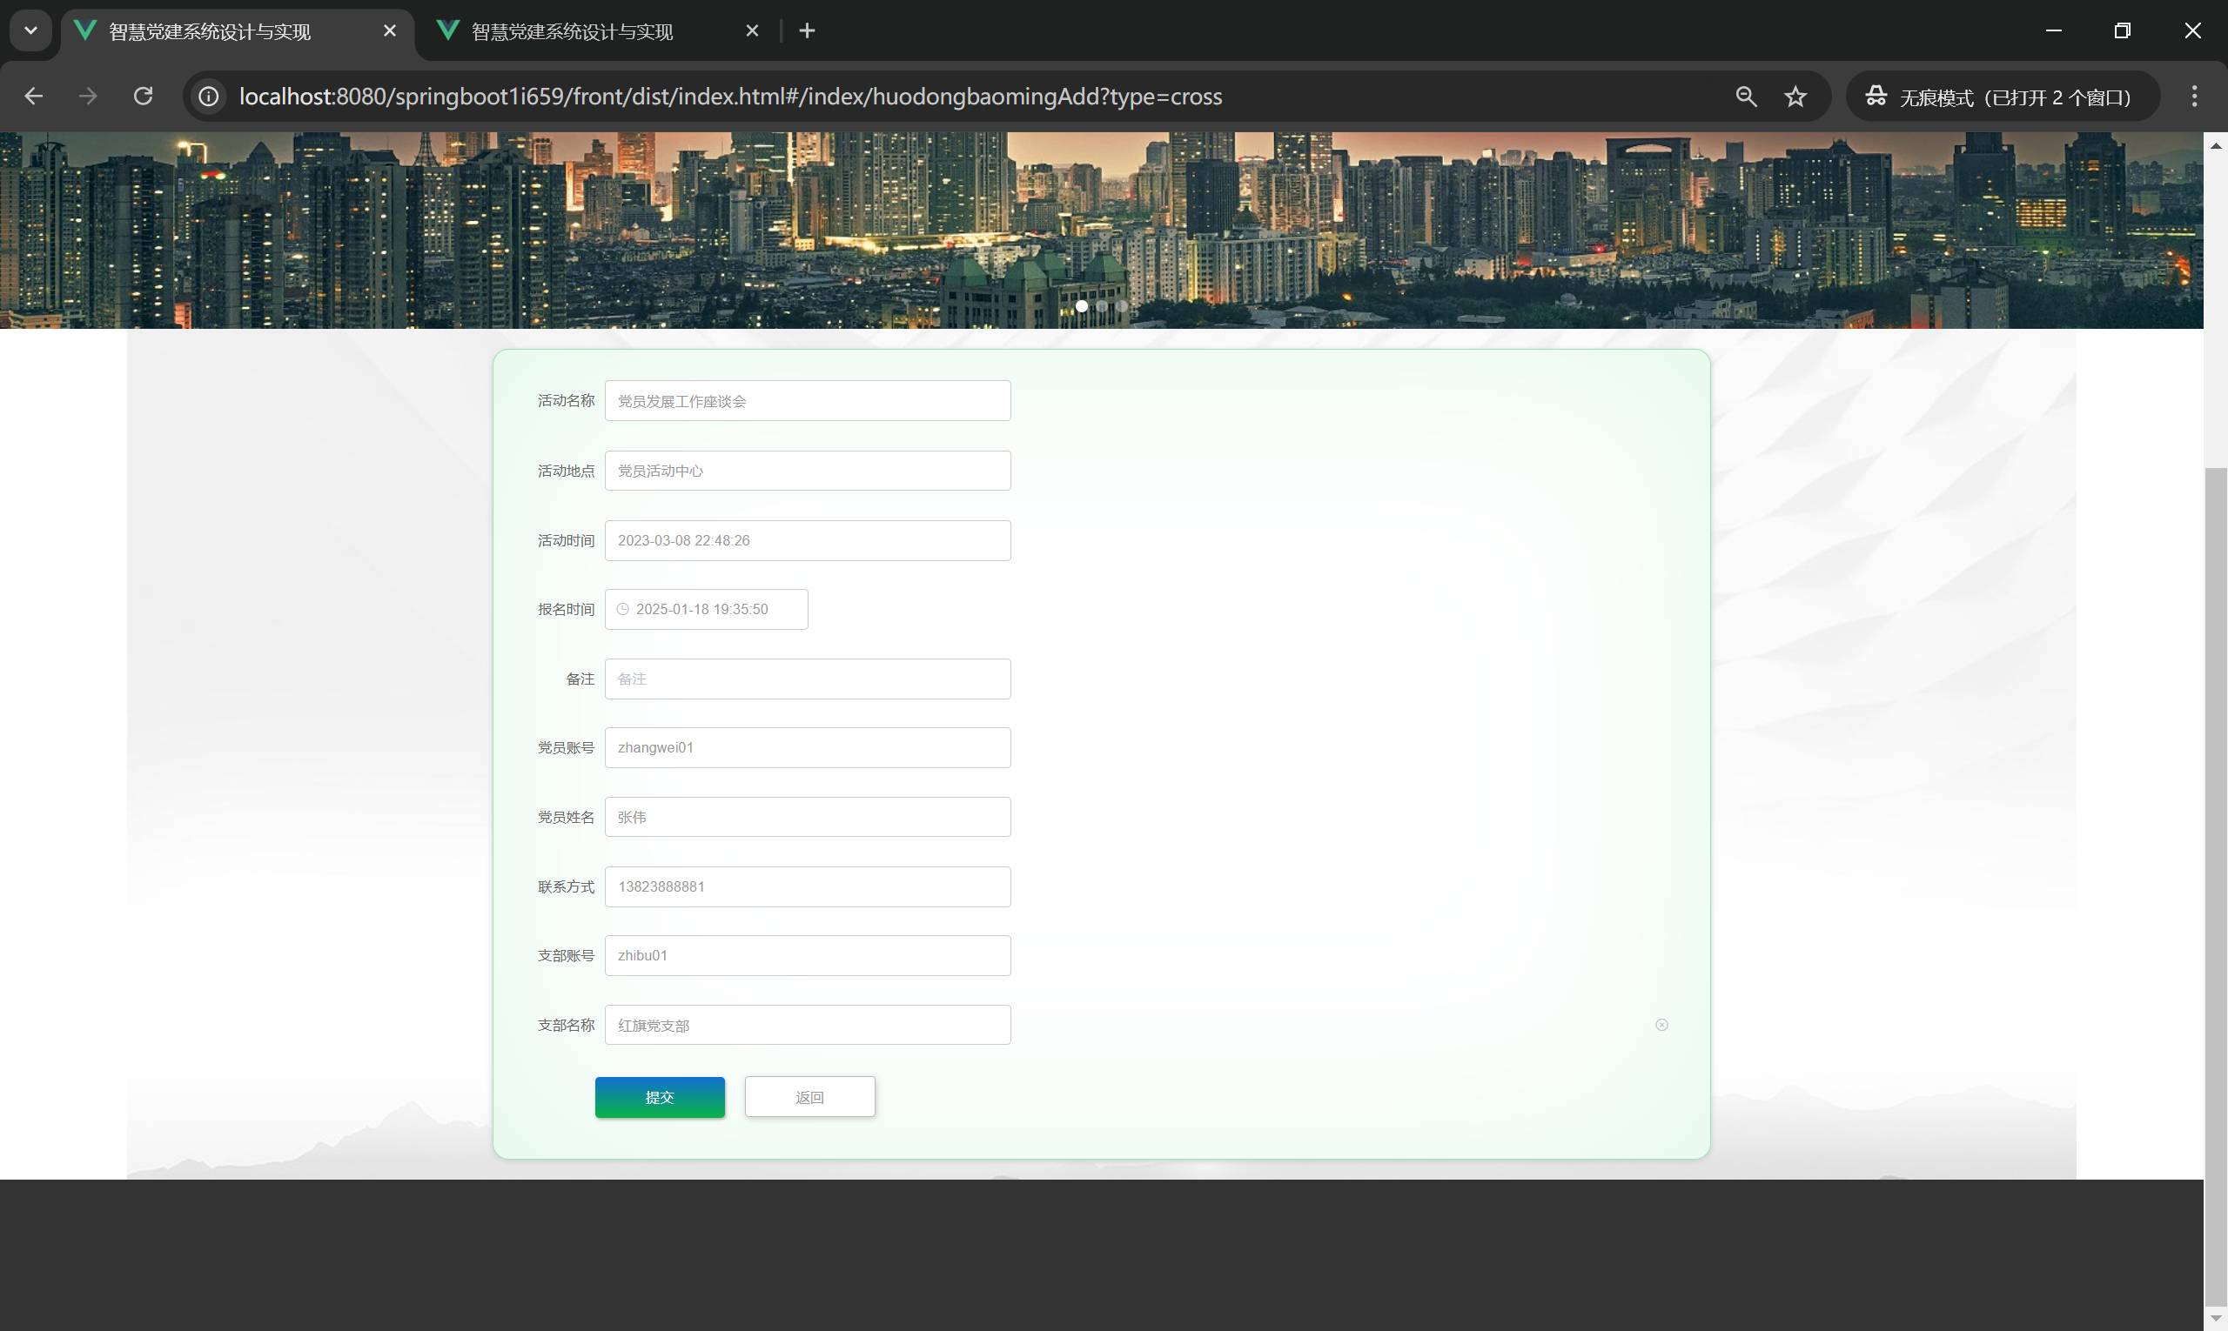Switch to the second 智慧党建系统设计与实现 tab
2228x1331 pixels.
coord(598,32)
